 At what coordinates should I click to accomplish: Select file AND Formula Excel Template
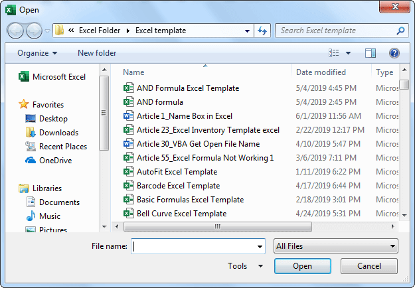click(181, 88)
